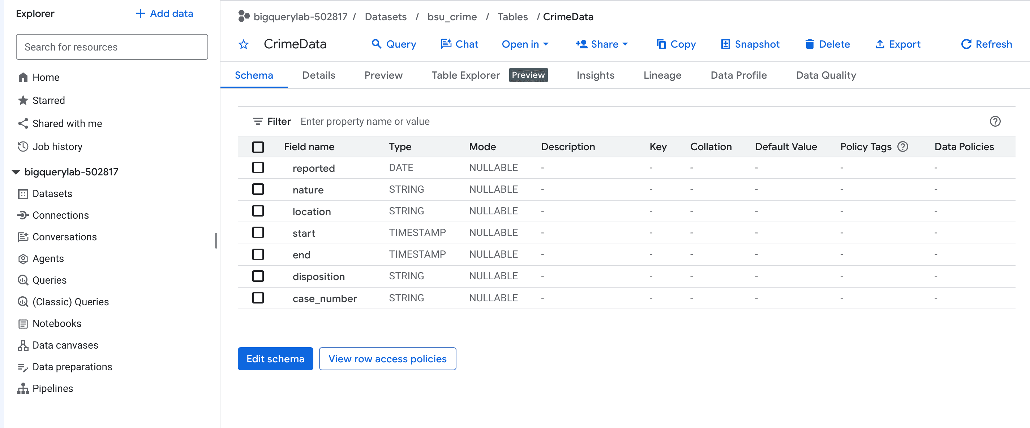Click the Starred star icon in sidebar
This screenshot has width=1030, height=428.
pos(23,100)
